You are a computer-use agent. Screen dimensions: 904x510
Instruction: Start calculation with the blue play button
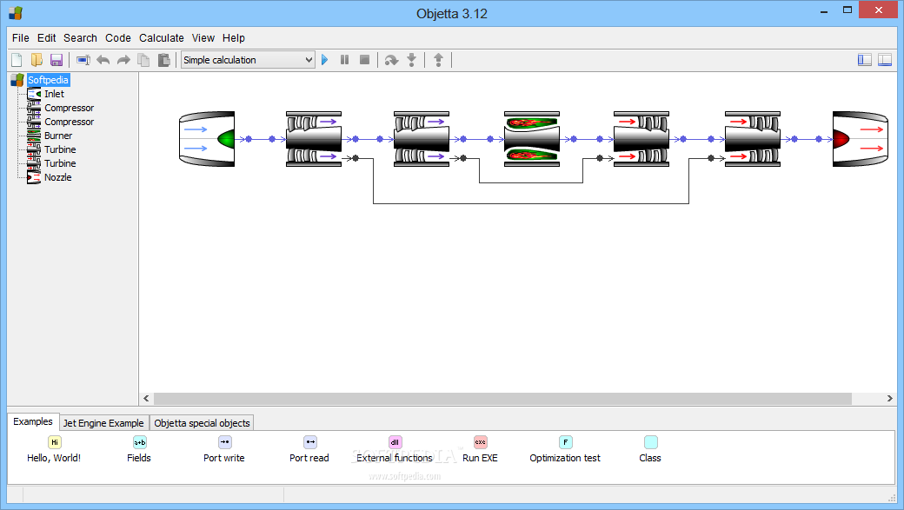coord(325,60)
